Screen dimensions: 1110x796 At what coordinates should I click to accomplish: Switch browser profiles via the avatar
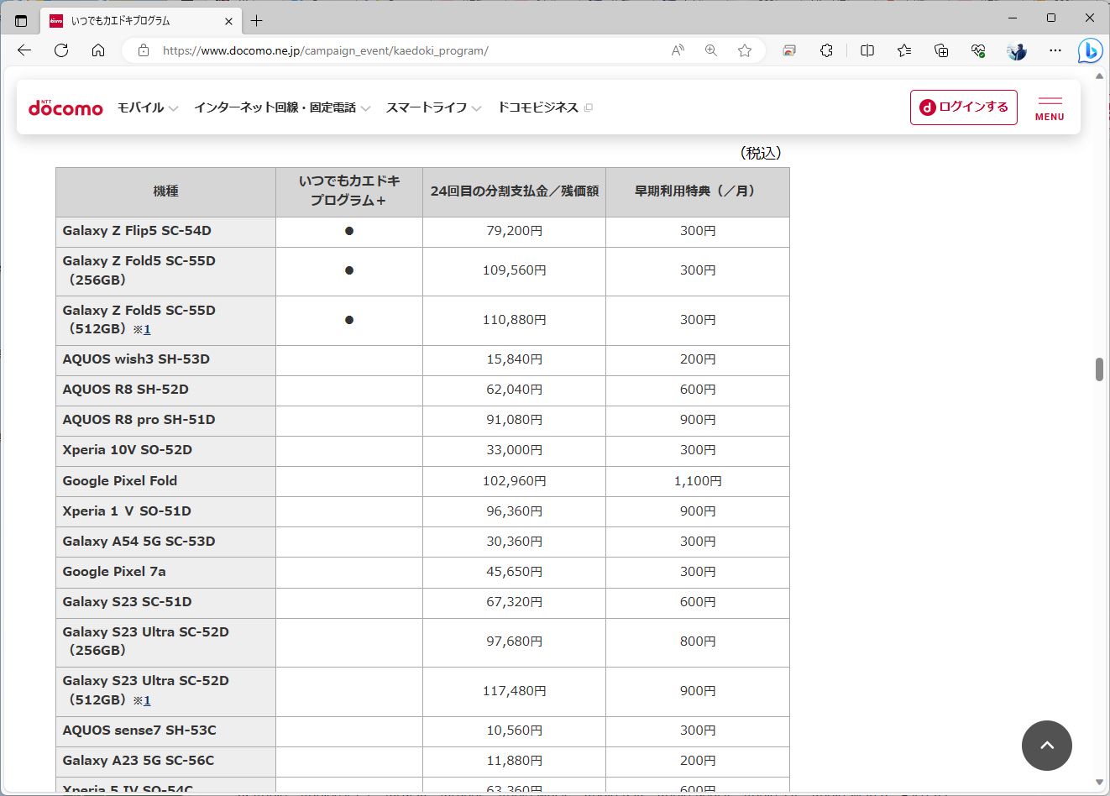1016,51
